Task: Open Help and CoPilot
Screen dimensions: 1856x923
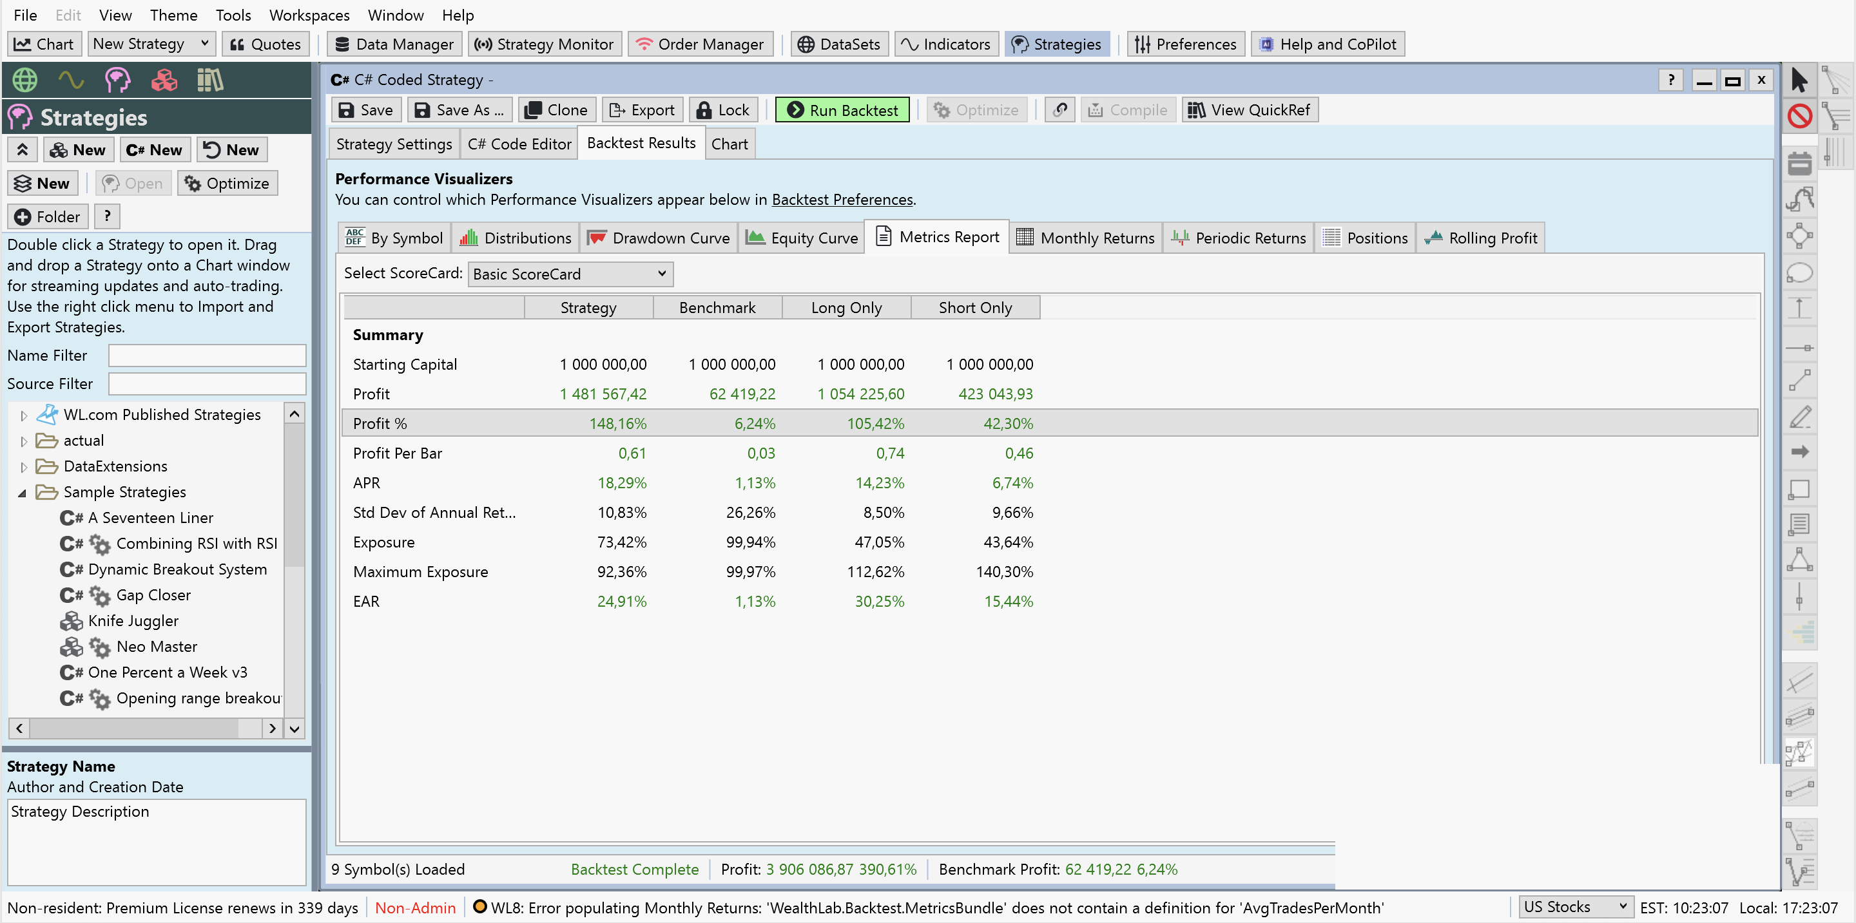Action: [1327, 44]
